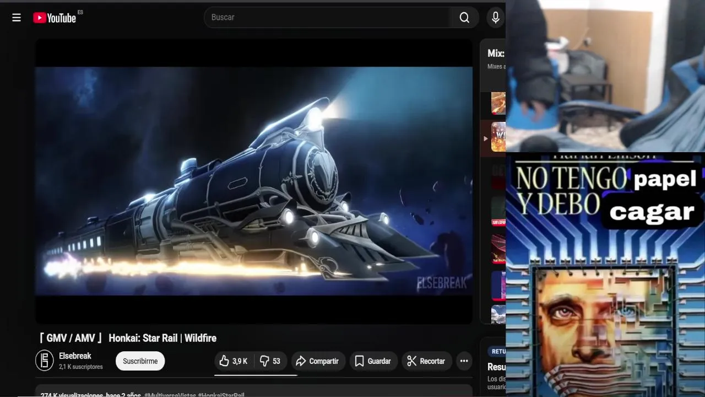Viewport: 705px width, 397px height.
Task: Like the video with 3,9 K button
Action: point(234,361)
